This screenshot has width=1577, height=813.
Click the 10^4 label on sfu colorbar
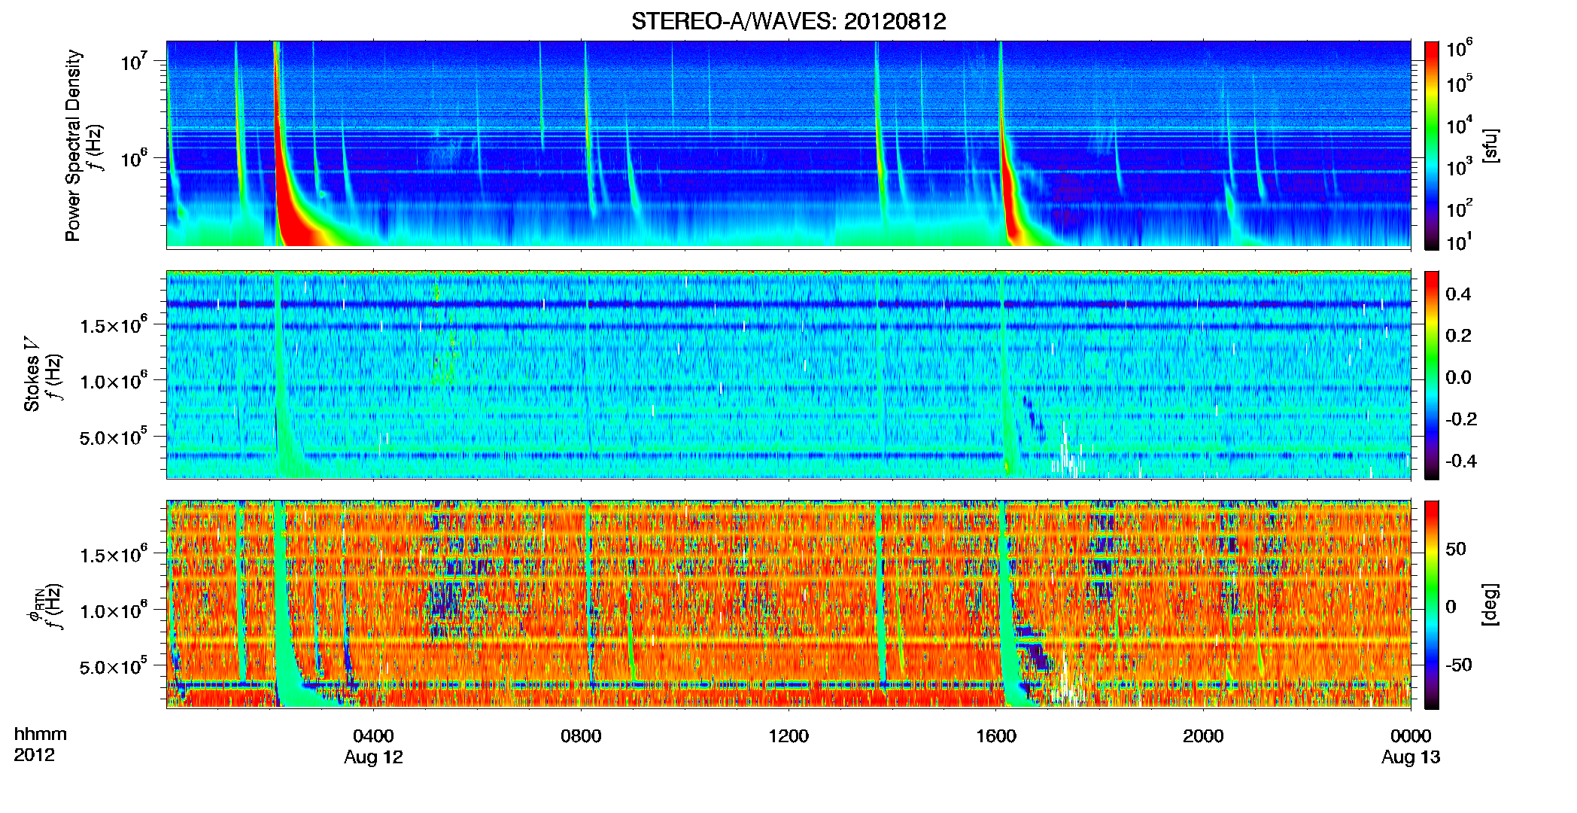coord(1459,126)
